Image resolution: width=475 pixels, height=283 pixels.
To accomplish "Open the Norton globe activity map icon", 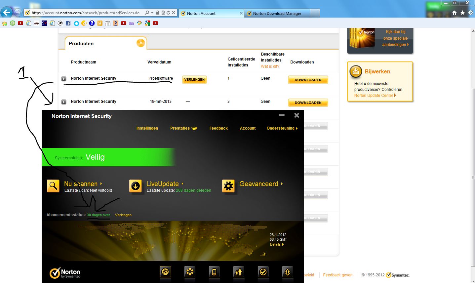I will (165, 272).
